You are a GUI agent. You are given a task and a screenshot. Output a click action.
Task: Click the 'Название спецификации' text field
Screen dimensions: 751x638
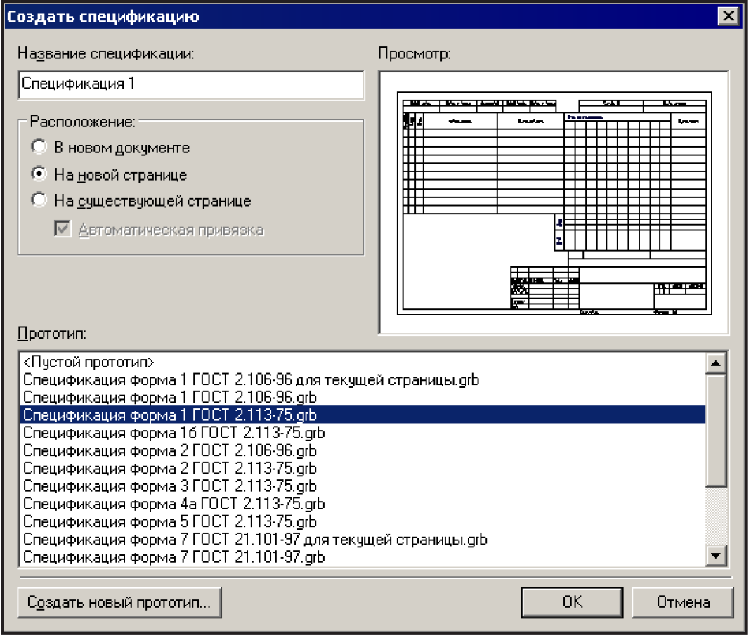pyautogui.click(x=190, y=84)
